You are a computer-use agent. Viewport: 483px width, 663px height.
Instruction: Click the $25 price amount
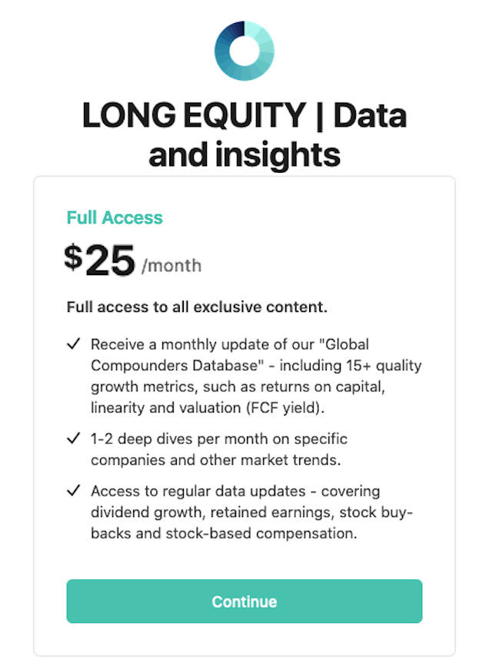[x=100, y=260]
